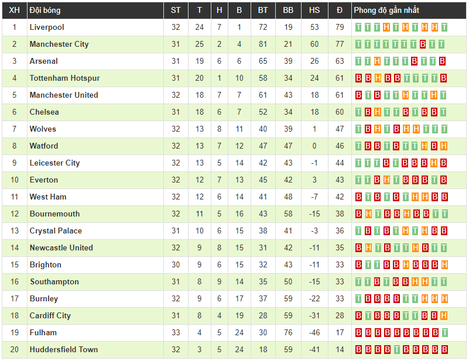Click Leicester City's only orange H form badge

point(434,163)
